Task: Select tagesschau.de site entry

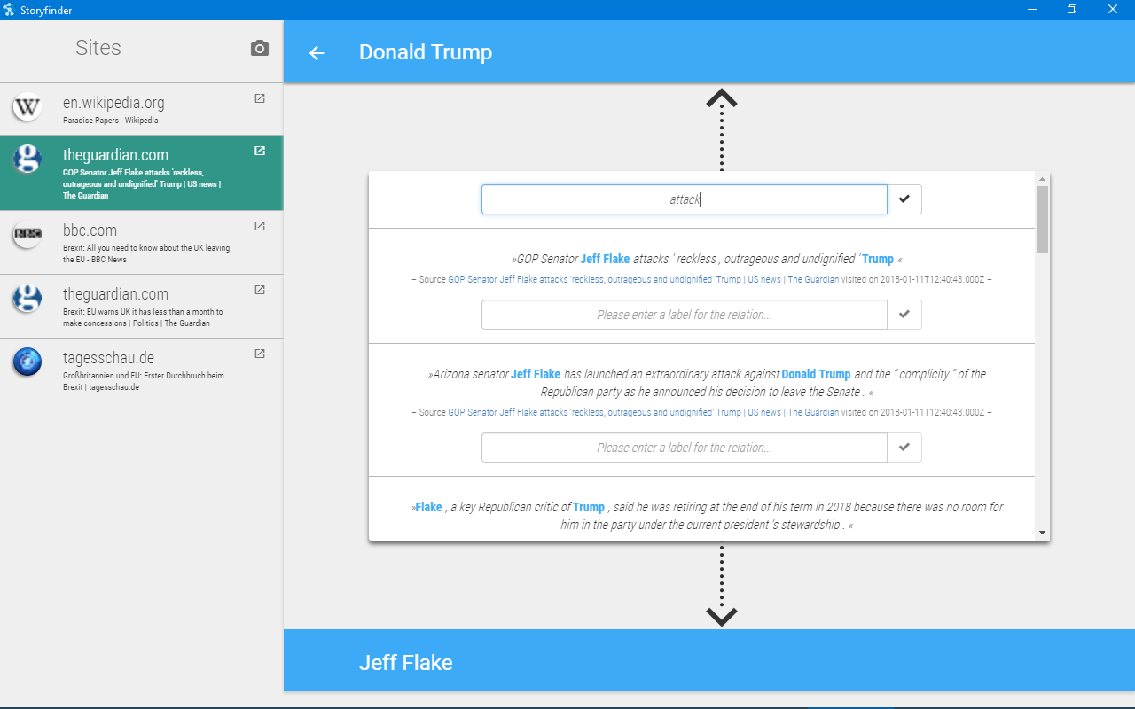Action: 142,370
